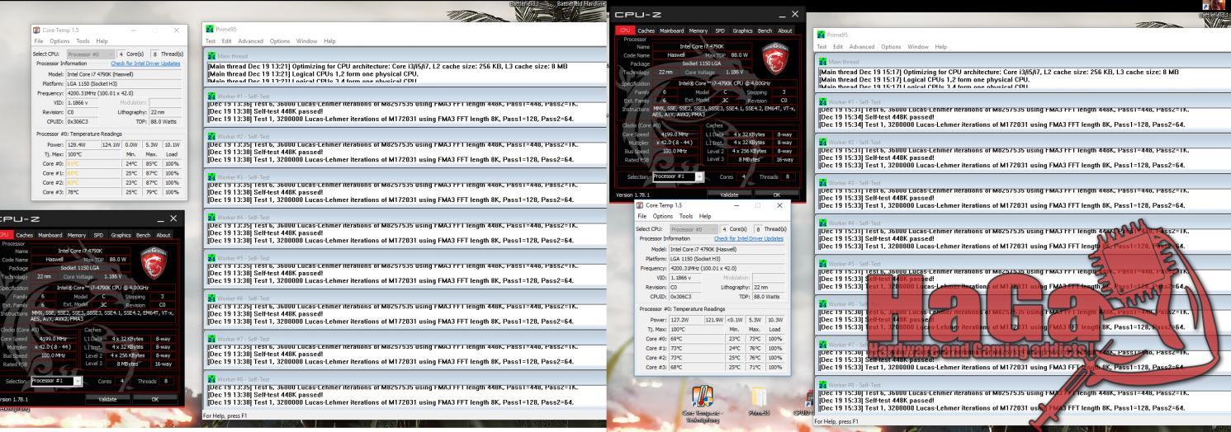
Task: Click Worker #6 icon in the 13:21 Prime95 window
Action: pyautogui.click(x=210, y=298)
